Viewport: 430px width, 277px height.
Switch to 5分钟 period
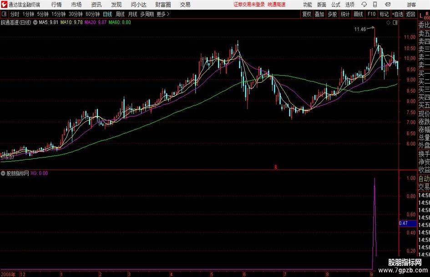[x=43, y=14]
